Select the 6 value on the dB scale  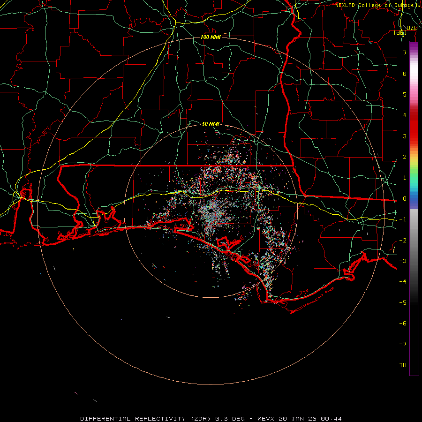405,74
